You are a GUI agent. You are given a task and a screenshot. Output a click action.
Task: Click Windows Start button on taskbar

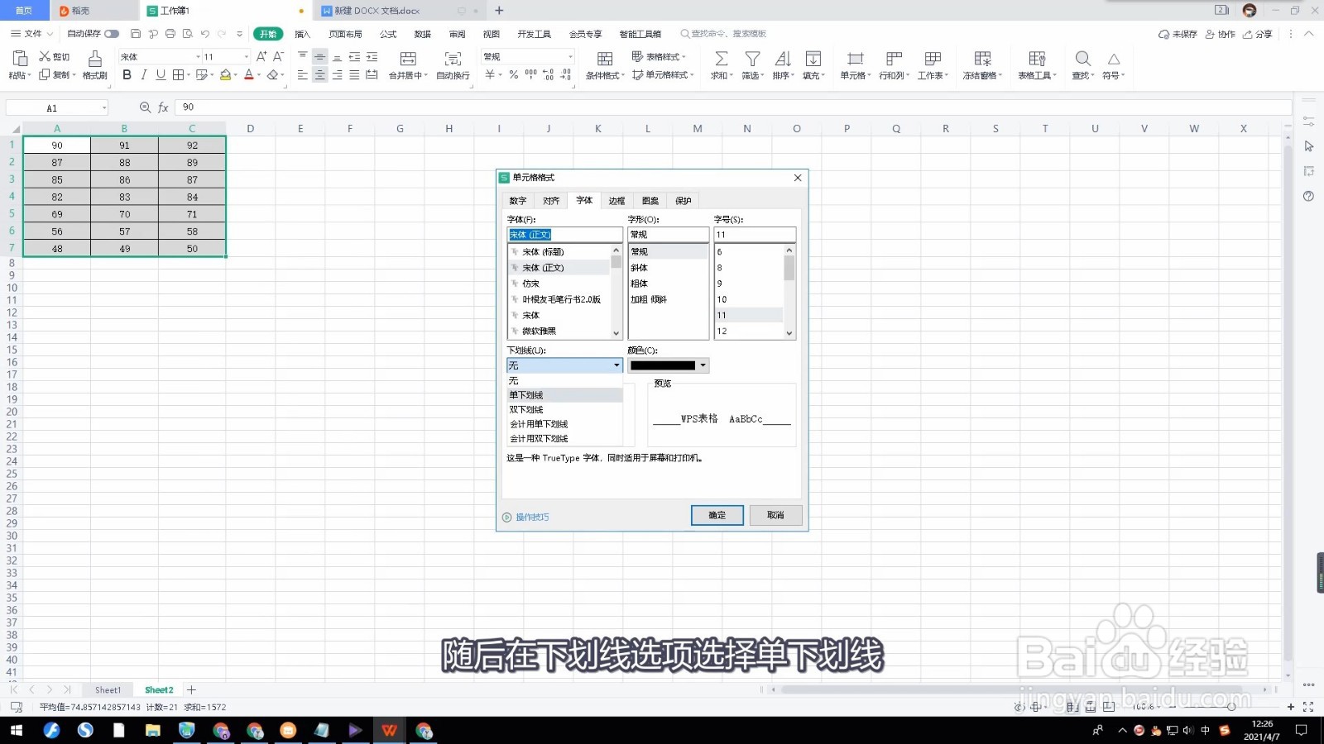coord(16,731)
